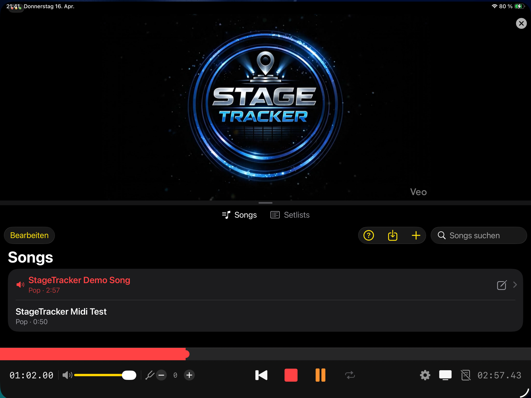531x398 pixels.
Task: Pause playback with orange pause button
Action: 320,375
